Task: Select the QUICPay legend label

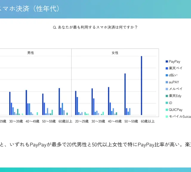Action: pos(175,110)
